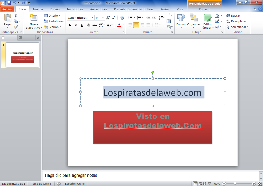Decrease font size with the small A icon
This screenshot has height=186, width=263.
114,18
